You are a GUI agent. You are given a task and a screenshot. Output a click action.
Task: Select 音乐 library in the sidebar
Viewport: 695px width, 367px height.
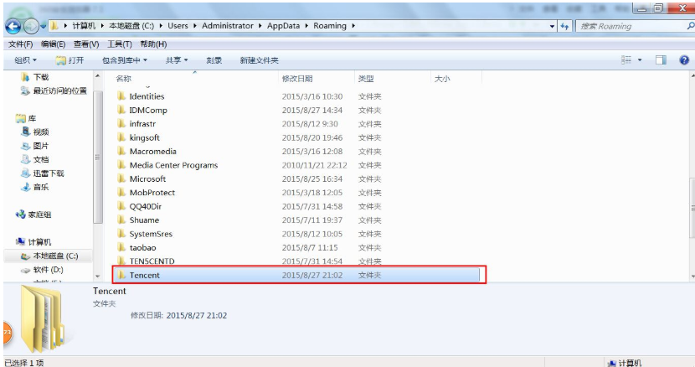click(40, 187)
